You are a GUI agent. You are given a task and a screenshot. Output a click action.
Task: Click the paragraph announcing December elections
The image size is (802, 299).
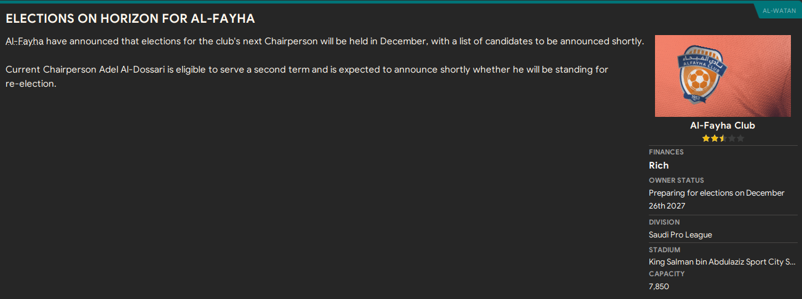[x=325, y=41]
